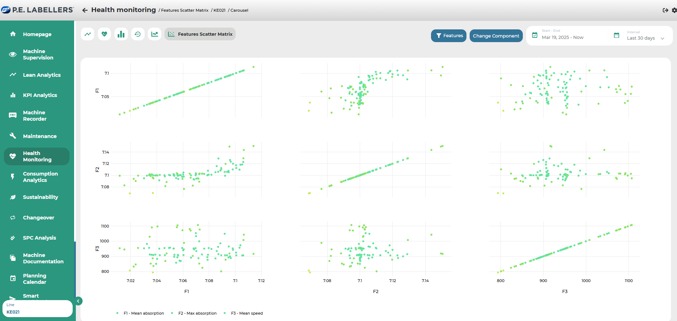Screen dimensions: 677x321
Task: Select the Features Scatter Matrix tab
Action: (x=200, y=34)
